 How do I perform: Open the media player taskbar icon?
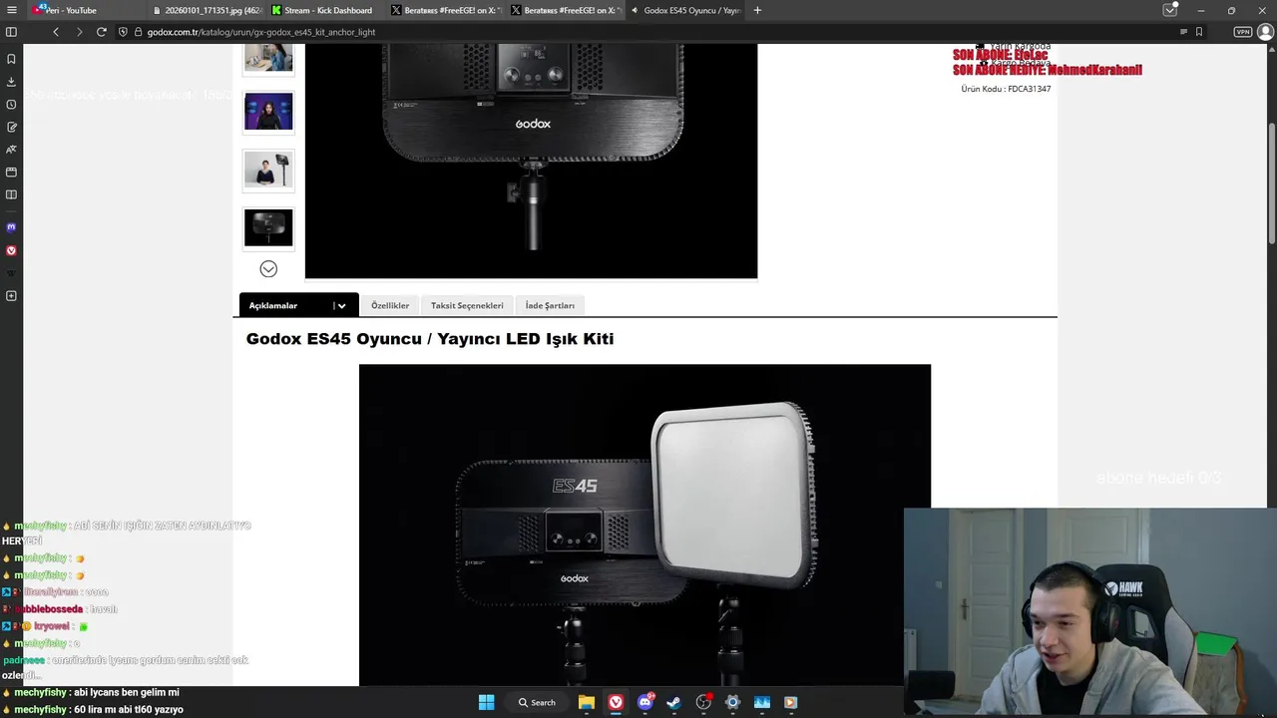790,702
